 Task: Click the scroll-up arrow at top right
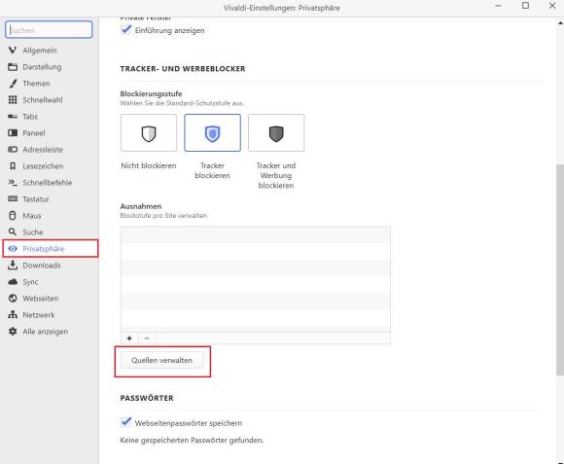coord(560,22)
